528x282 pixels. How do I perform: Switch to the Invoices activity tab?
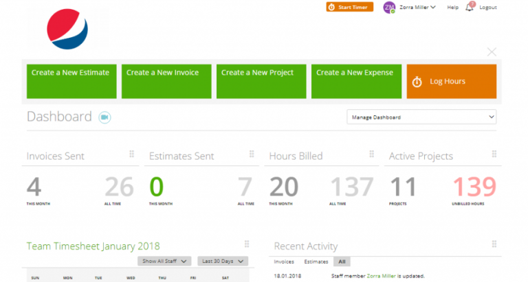pyautogui.click(x=284, y=261)
